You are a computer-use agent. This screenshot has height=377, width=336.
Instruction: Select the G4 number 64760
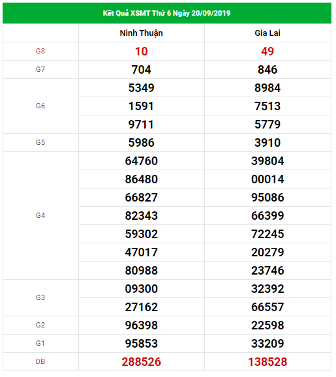point(142,161)
